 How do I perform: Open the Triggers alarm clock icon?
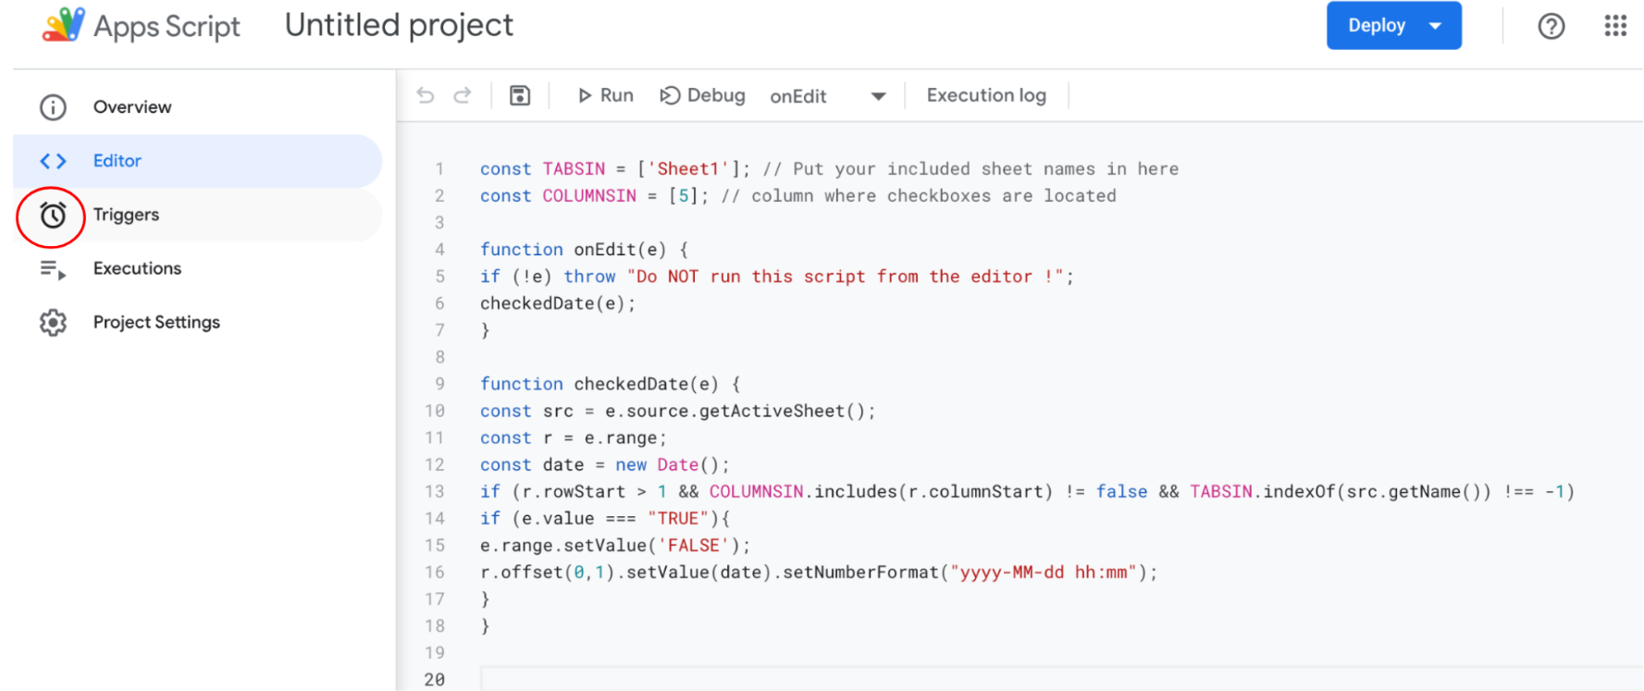(53, 216)
